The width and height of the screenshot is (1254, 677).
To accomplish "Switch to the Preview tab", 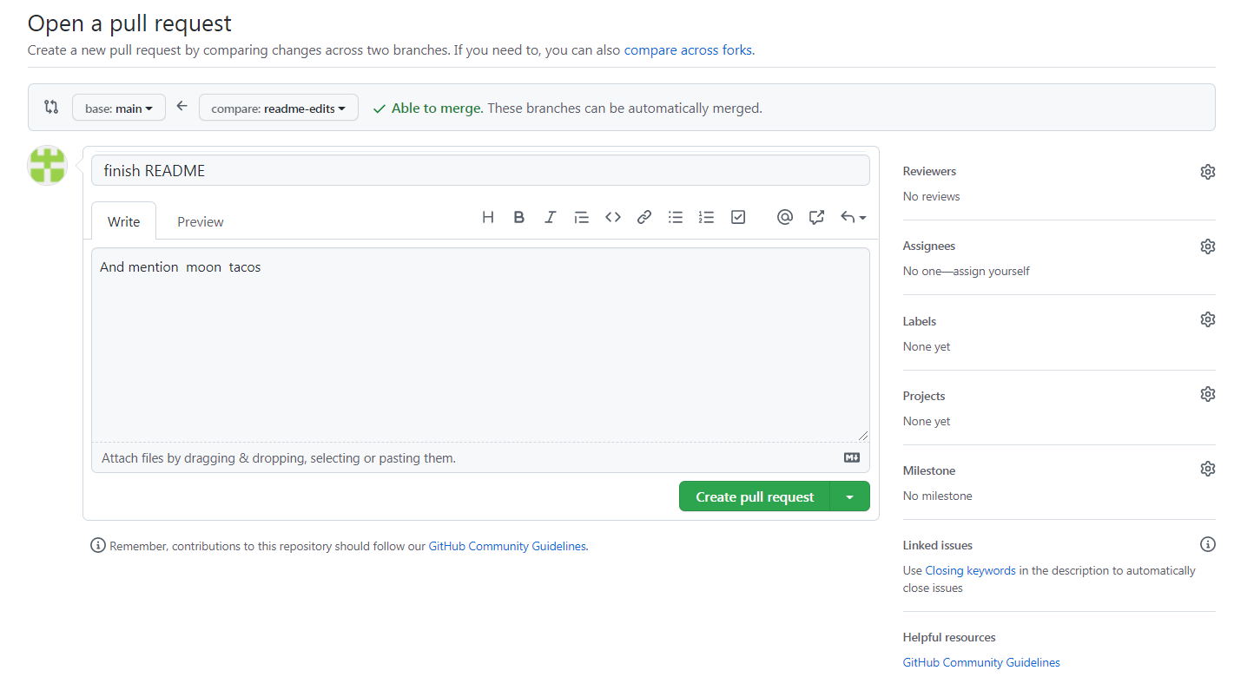I will pos(199,221).
